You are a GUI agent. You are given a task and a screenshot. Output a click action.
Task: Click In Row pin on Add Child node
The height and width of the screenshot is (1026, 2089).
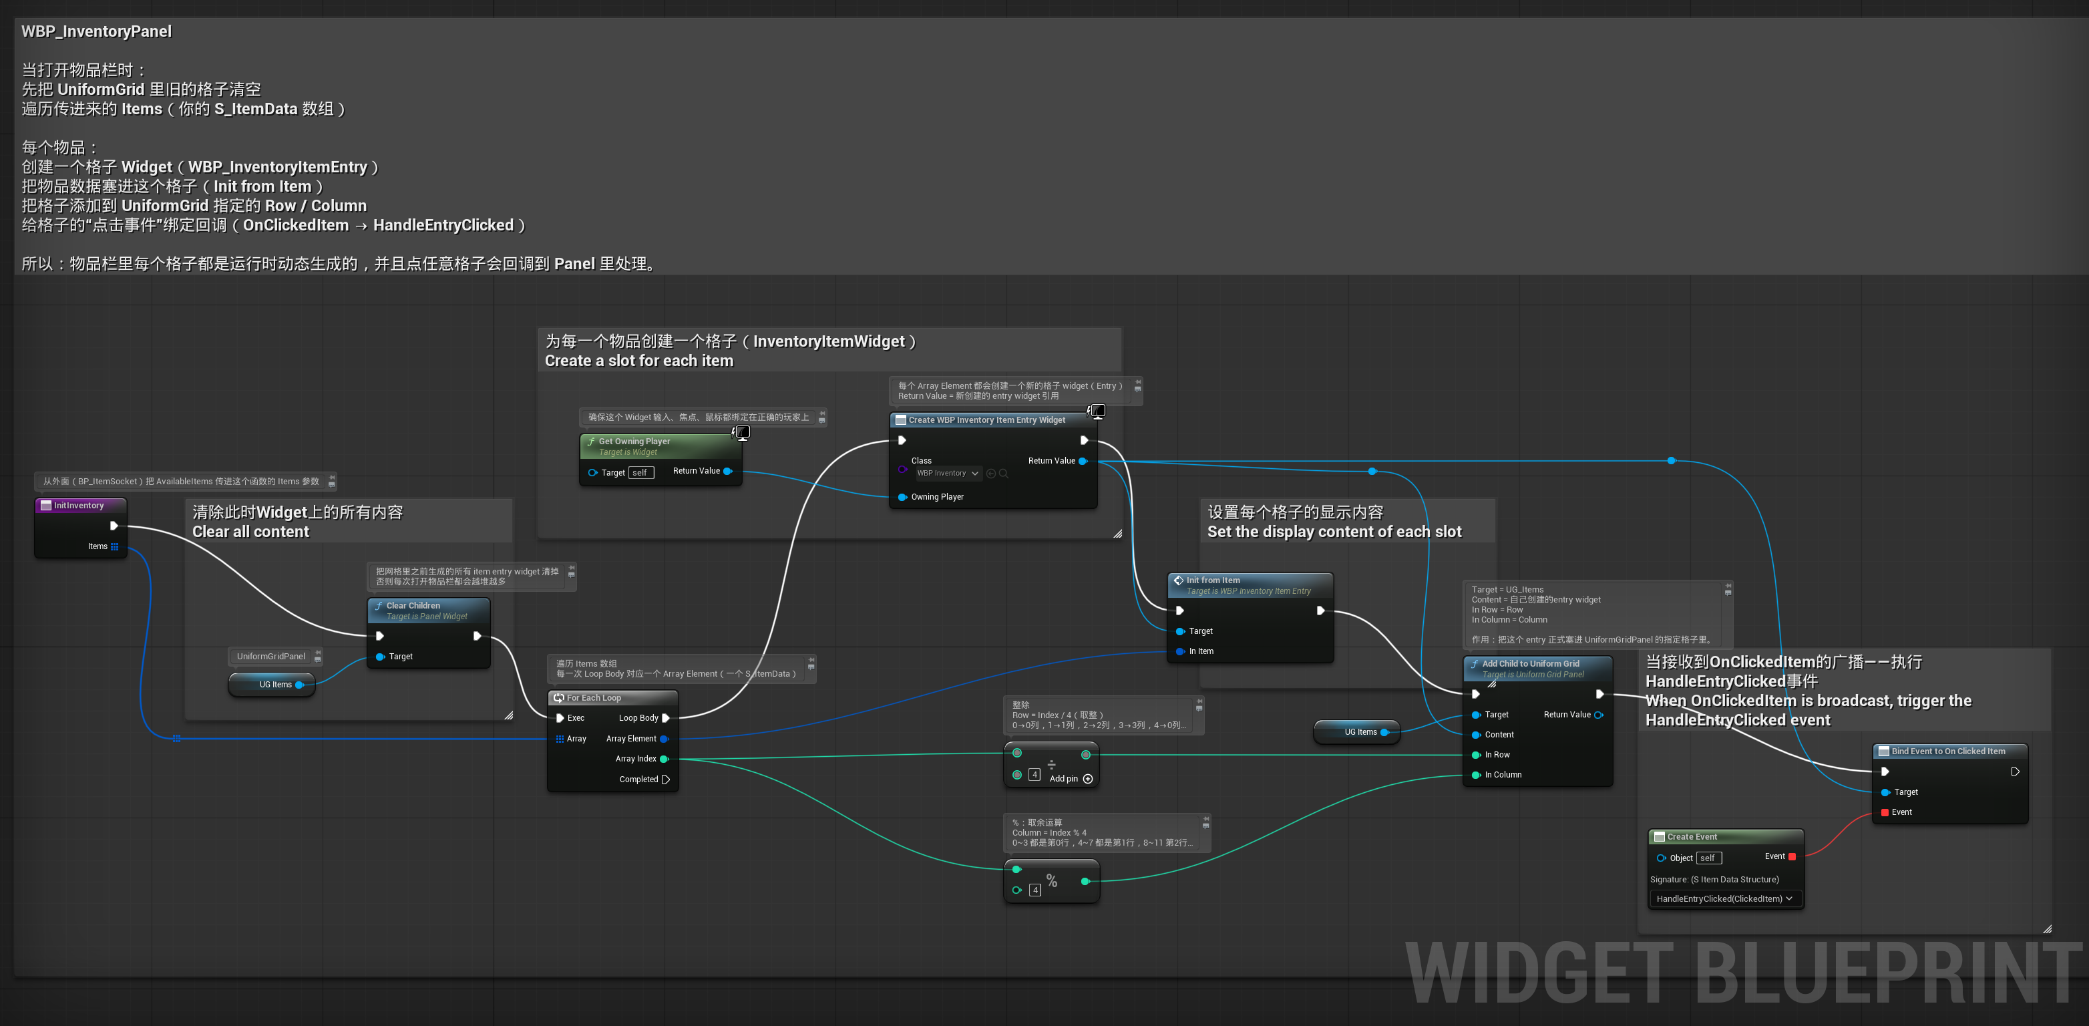click(1476, 755)
